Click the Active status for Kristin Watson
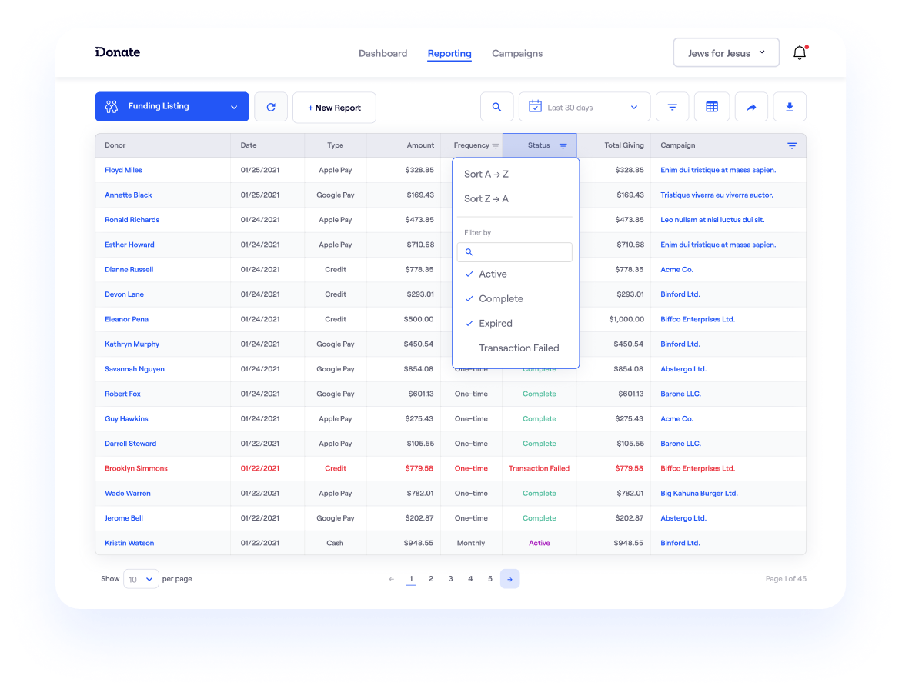This screenshot has width=902, height=692. coord(540,543)
